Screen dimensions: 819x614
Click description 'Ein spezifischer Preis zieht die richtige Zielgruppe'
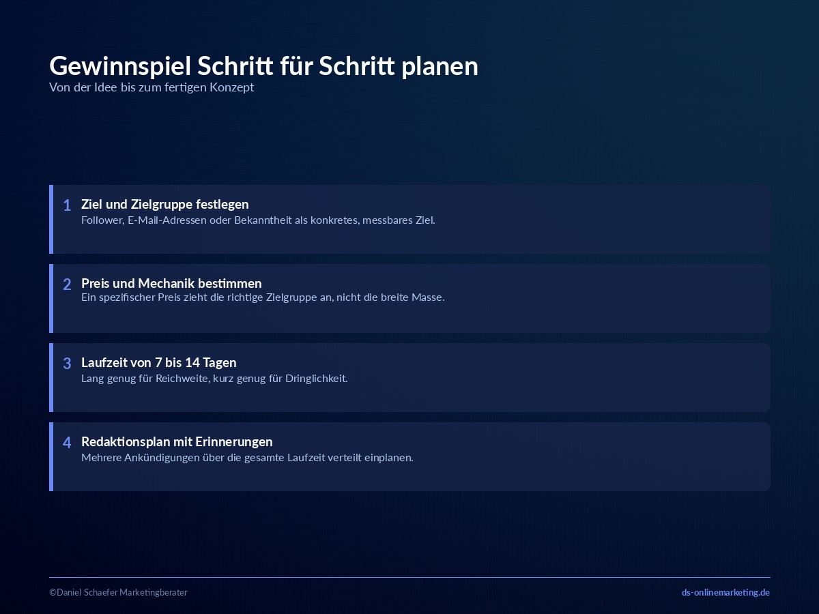pos(263,297)
